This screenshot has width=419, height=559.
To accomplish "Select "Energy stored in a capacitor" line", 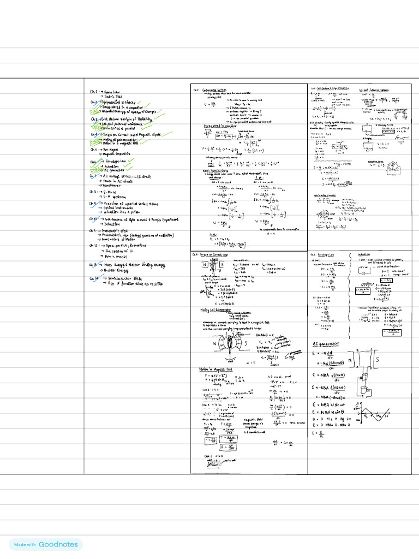I will [122, 107].
